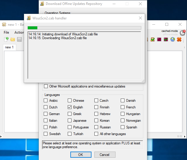Check the Turkish language box

pos(69,134)
